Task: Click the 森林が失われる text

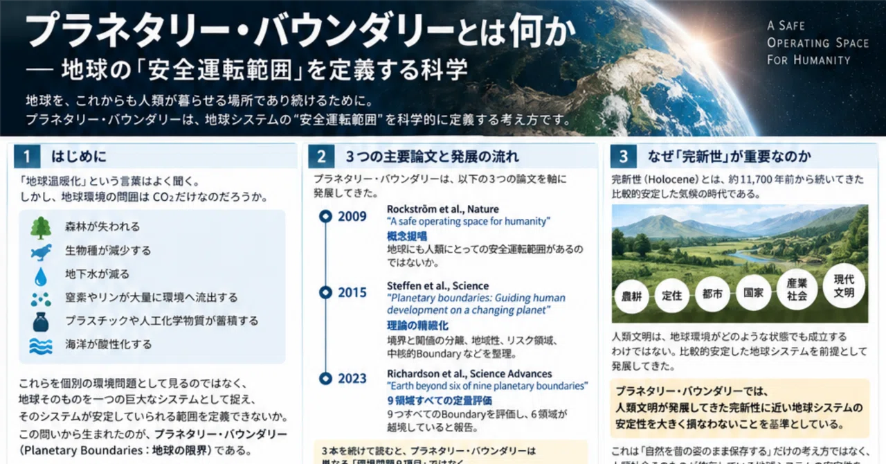Action: (x=102, y=227)
